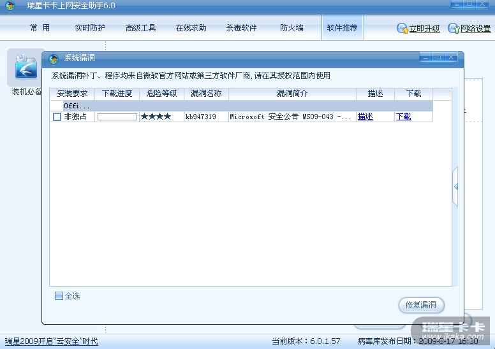Screen dimensions: 495x349
Task: Click the 装机必备 sidebar icon
Action: [x=26, y=67]
